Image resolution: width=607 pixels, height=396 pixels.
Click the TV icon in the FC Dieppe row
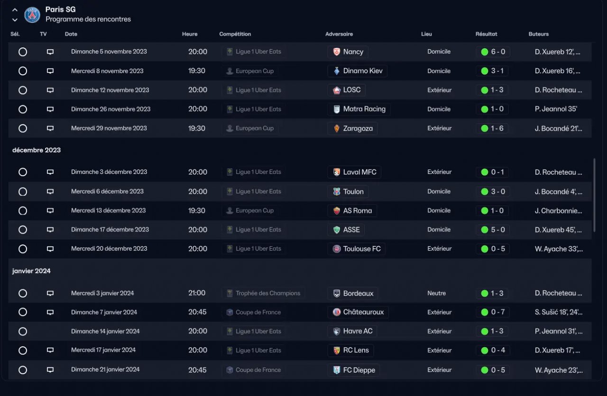pyautogui.click(x=50, y=370)
